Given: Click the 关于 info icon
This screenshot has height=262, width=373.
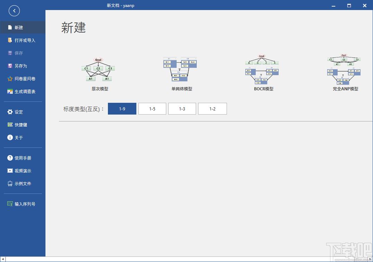Looking at the screenshot, I should (10, 137).
